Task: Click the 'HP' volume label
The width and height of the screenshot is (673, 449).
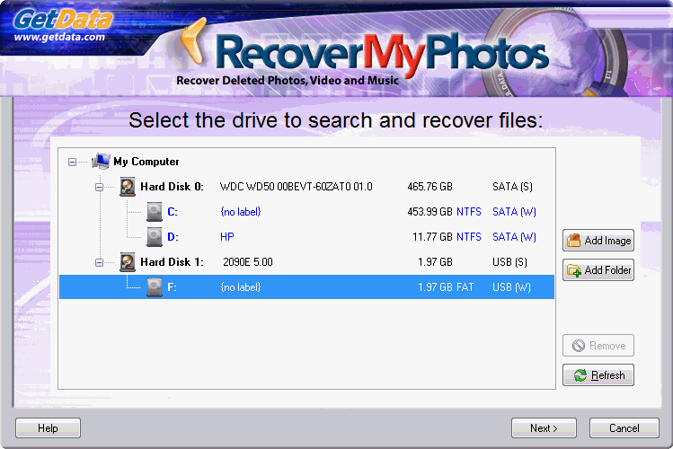Action: (227, 237)
